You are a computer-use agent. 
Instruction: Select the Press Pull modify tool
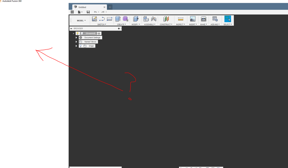point(136,19)
